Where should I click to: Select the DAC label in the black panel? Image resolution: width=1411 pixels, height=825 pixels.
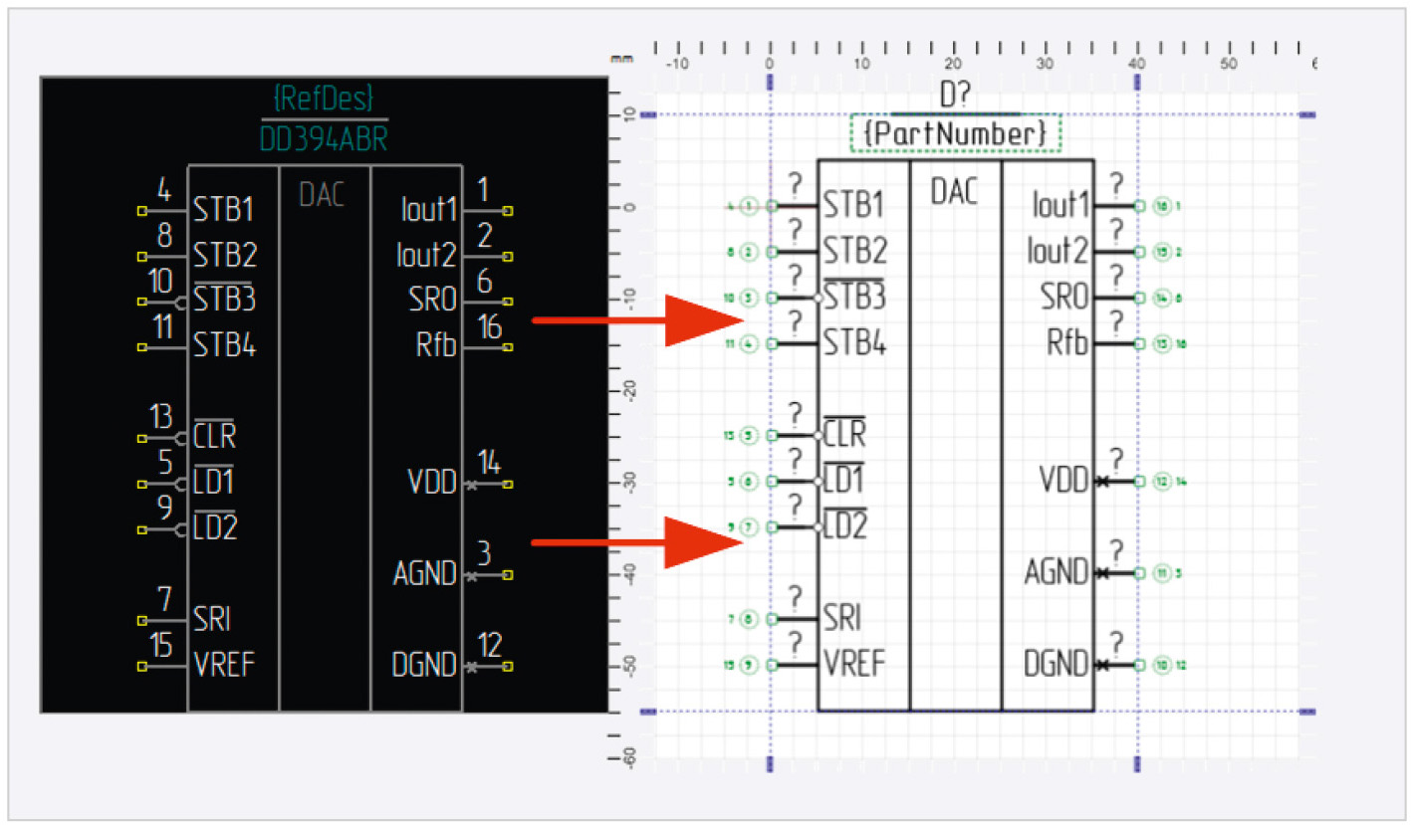click(323, 195)
